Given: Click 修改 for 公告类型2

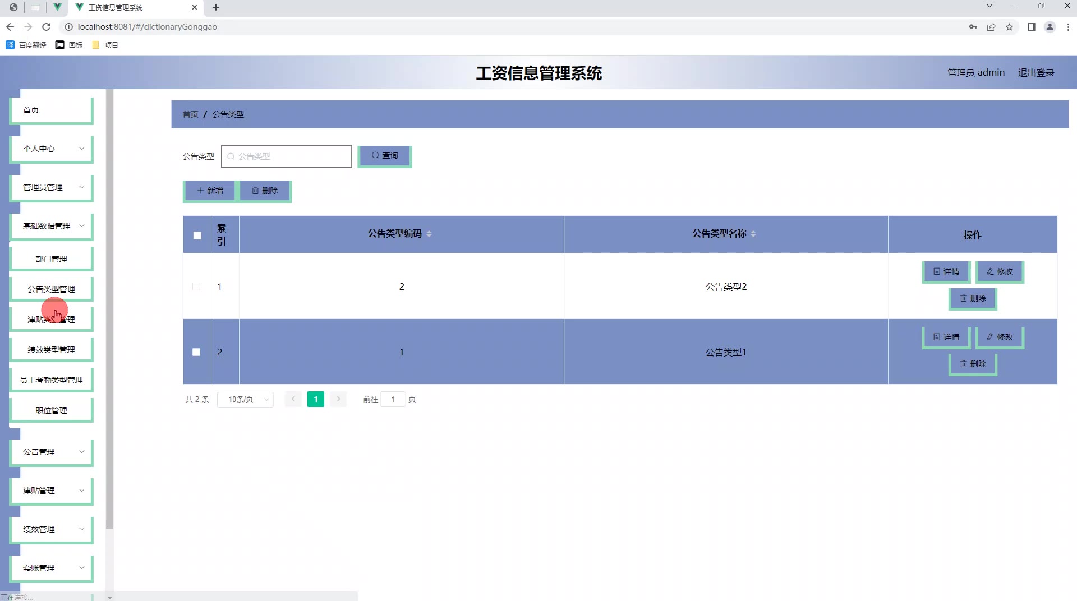Looking at the screenshot, I should (1000, 271).
